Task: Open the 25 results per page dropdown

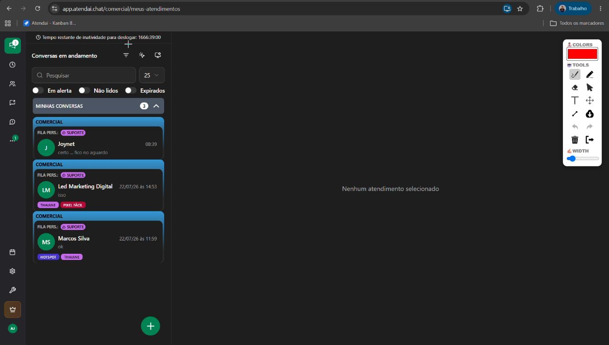Action: [152, 75]
